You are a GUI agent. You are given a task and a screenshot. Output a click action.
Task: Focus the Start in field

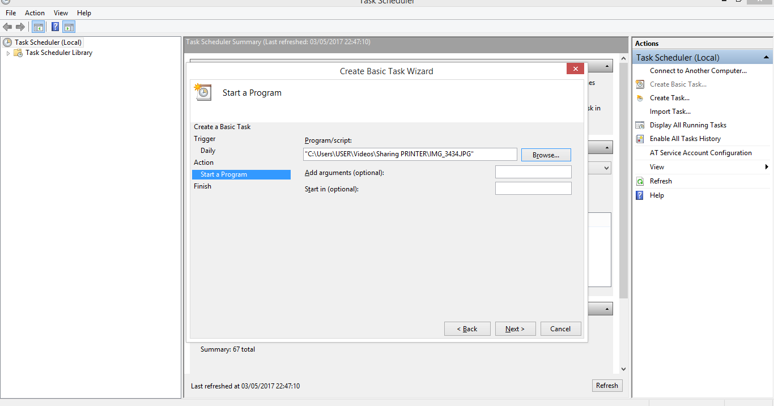tap(533, 189)
